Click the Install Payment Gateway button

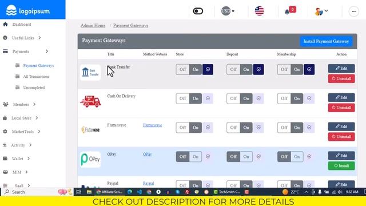[x=326, y=41]
